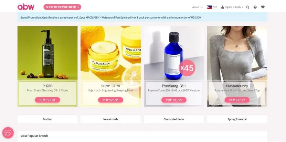Viewport: 286px width, 142px height.
Task: Click the Philippine flag icon
Action: [x=209, y=7]
